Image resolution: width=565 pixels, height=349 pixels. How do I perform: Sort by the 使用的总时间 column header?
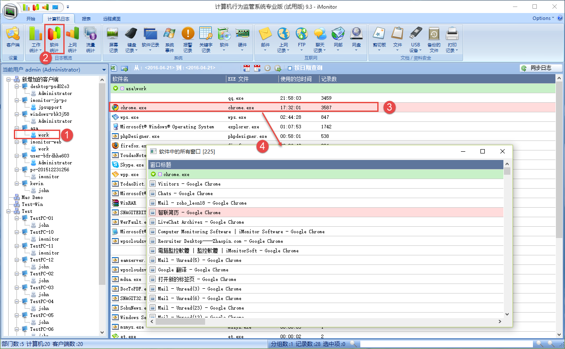click(298, 79)
